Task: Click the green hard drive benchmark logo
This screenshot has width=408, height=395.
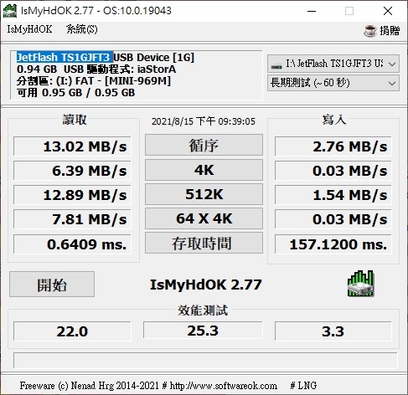Action: click(360, 284)
